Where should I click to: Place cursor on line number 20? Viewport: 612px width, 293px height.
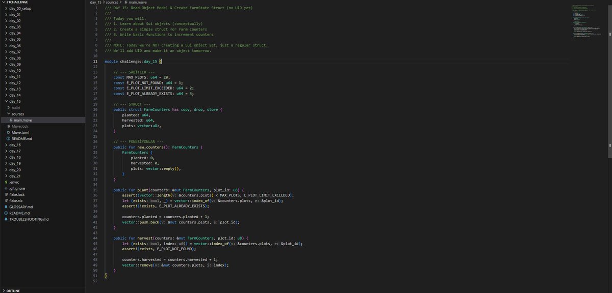tap(95, 109)
